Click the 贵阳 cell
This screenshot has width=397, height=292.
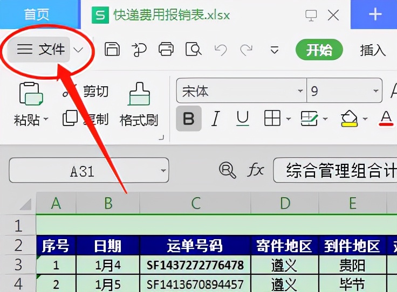pyautogui.click(x=353, y=265)
